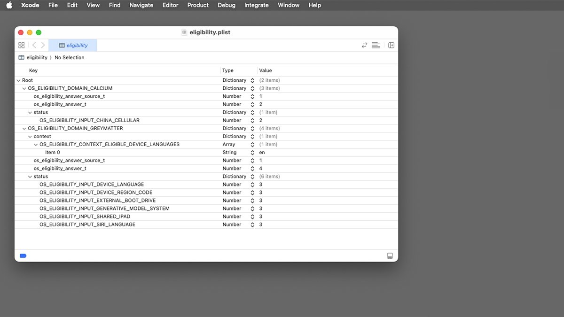Collapse OS_ELIGIBILITY_DOMAIN_CALCIUM
The height and width of the screenshot is (317, 564).
pos(24,88)
